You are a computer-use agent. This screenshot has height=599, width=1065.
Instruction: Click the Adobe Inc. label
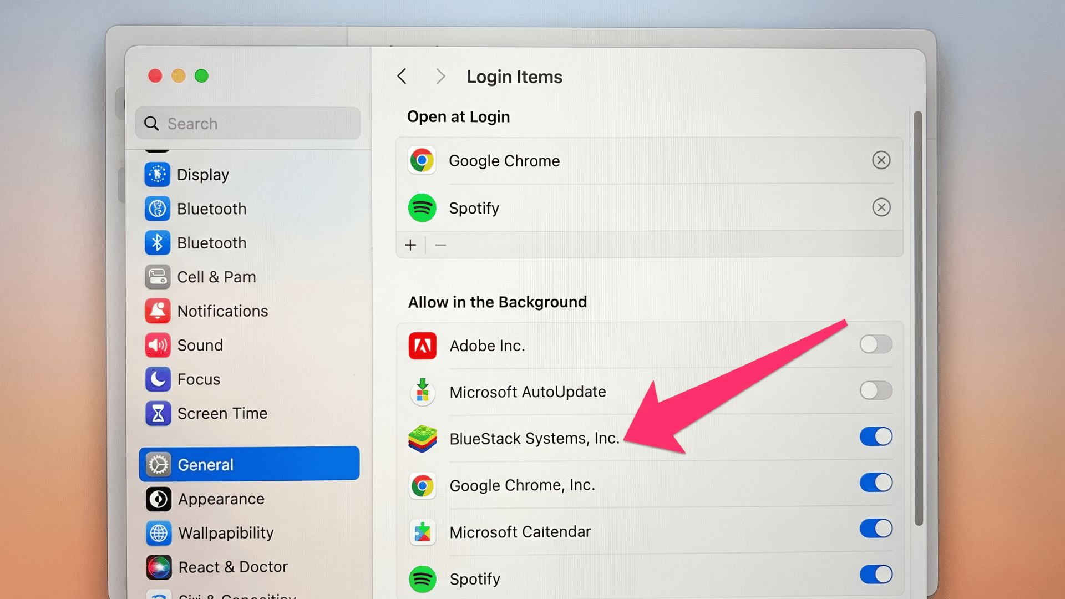487,346
